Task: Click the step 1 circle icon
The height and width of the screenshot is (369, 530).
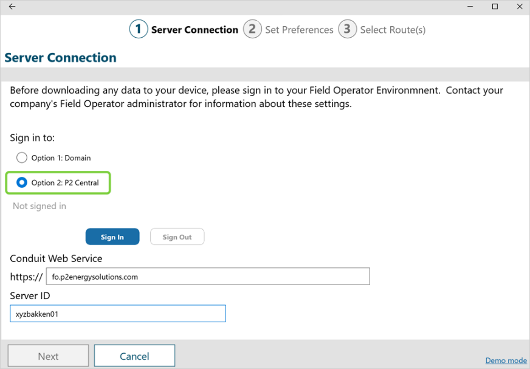Action: click(139, 29)
